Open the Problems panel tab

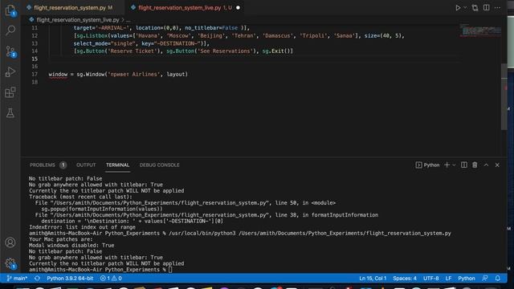[x=48, y=165]
